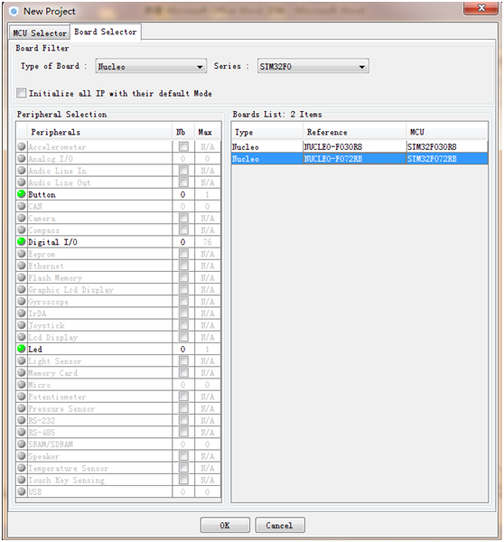Click the green status dot beside Button
The image size is (504, 542).
22,194
